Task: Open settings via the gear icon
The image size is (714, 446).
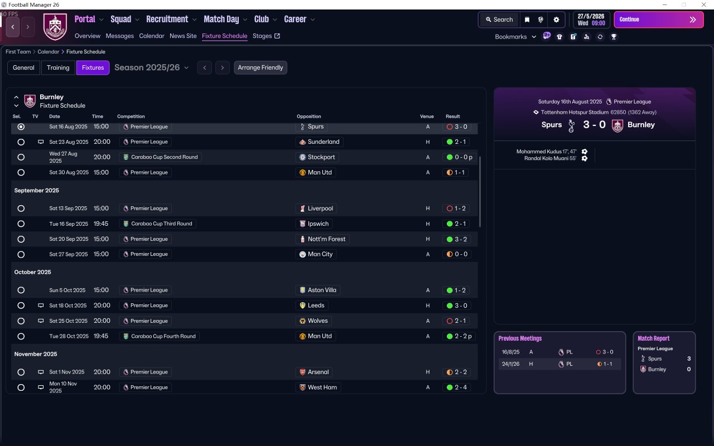Action: click(x=556, y=20)
